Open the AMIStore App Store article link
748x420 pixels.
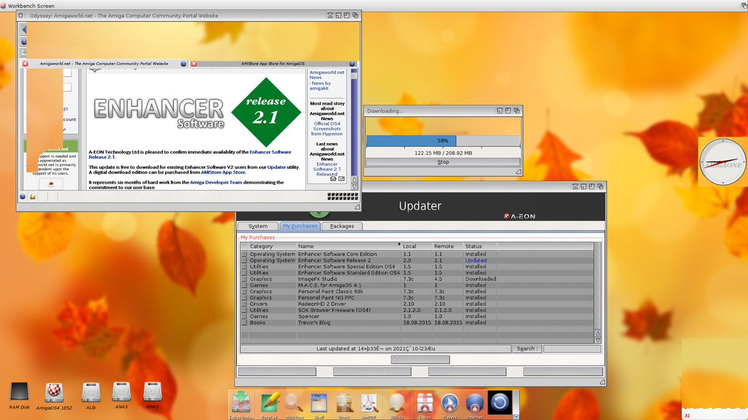coord(223,172)
